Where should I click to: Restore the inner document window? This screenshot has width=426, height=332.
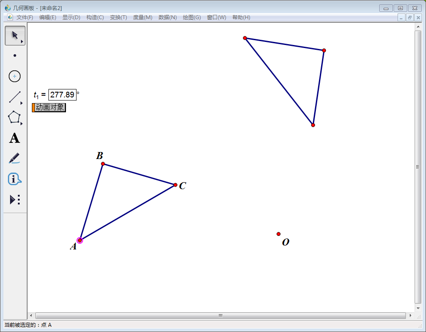tap(410, 17)
